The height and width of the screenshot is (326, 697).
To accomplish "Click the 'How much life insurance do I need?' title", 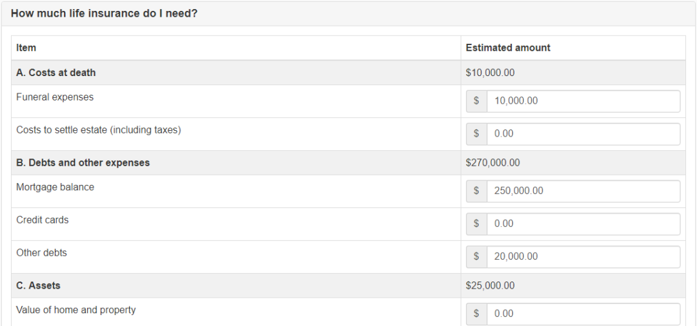I will pyautogui.click(x=104, y=14).
